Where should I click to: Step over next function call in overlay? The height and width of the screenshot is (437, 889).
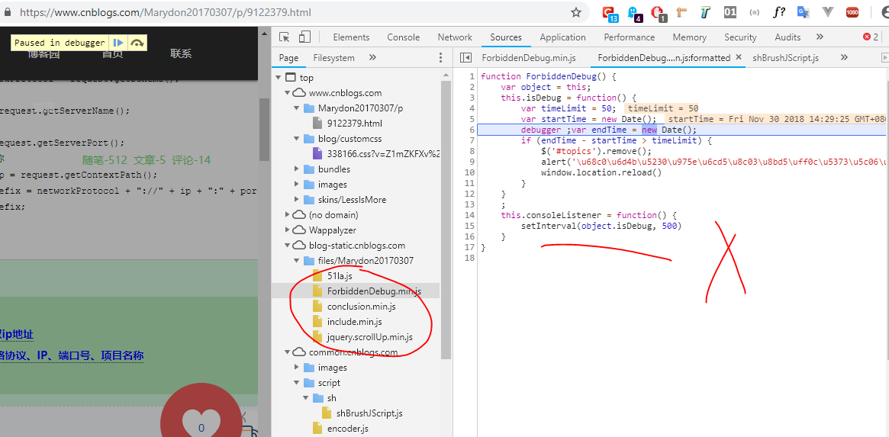[137, 43]
